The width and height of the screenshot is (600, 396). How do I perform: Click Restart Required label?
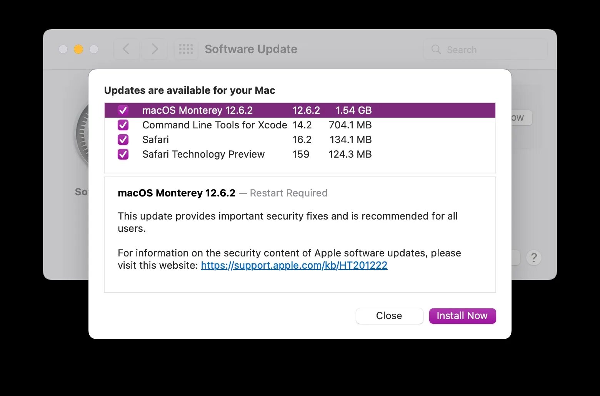pyautogui.click(x=288, y=193)
